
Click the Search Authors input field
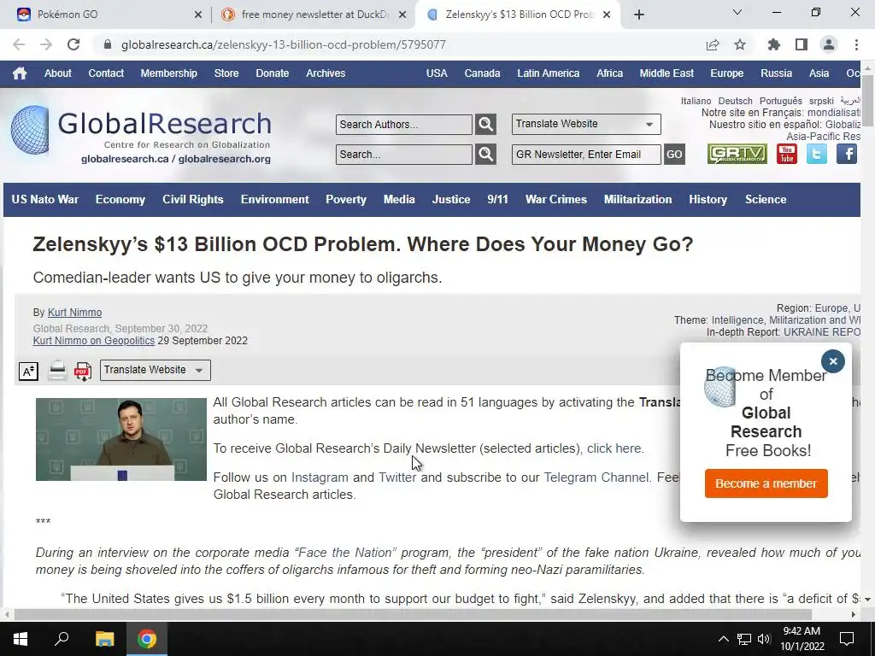(x=404, y=125)
